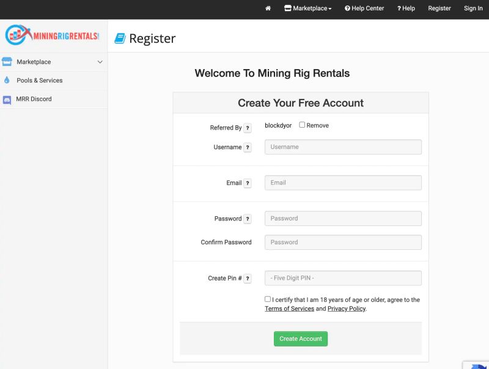Viewport: 489px width, 369px height.
Task: Click help icon next to Create Pin
Action: 248,279
